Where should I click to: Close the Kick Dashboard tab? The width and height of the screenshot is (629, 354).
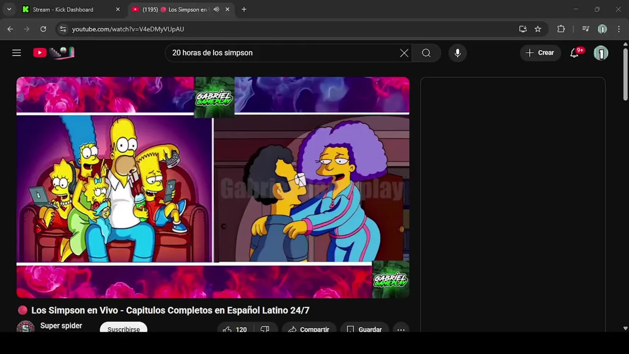point(117,9)
